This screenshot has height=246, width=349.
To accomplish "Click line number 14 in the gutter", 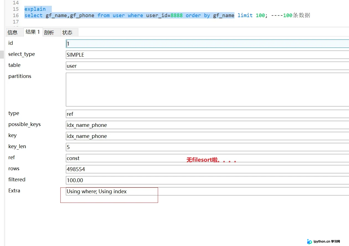I will (16, 3).
